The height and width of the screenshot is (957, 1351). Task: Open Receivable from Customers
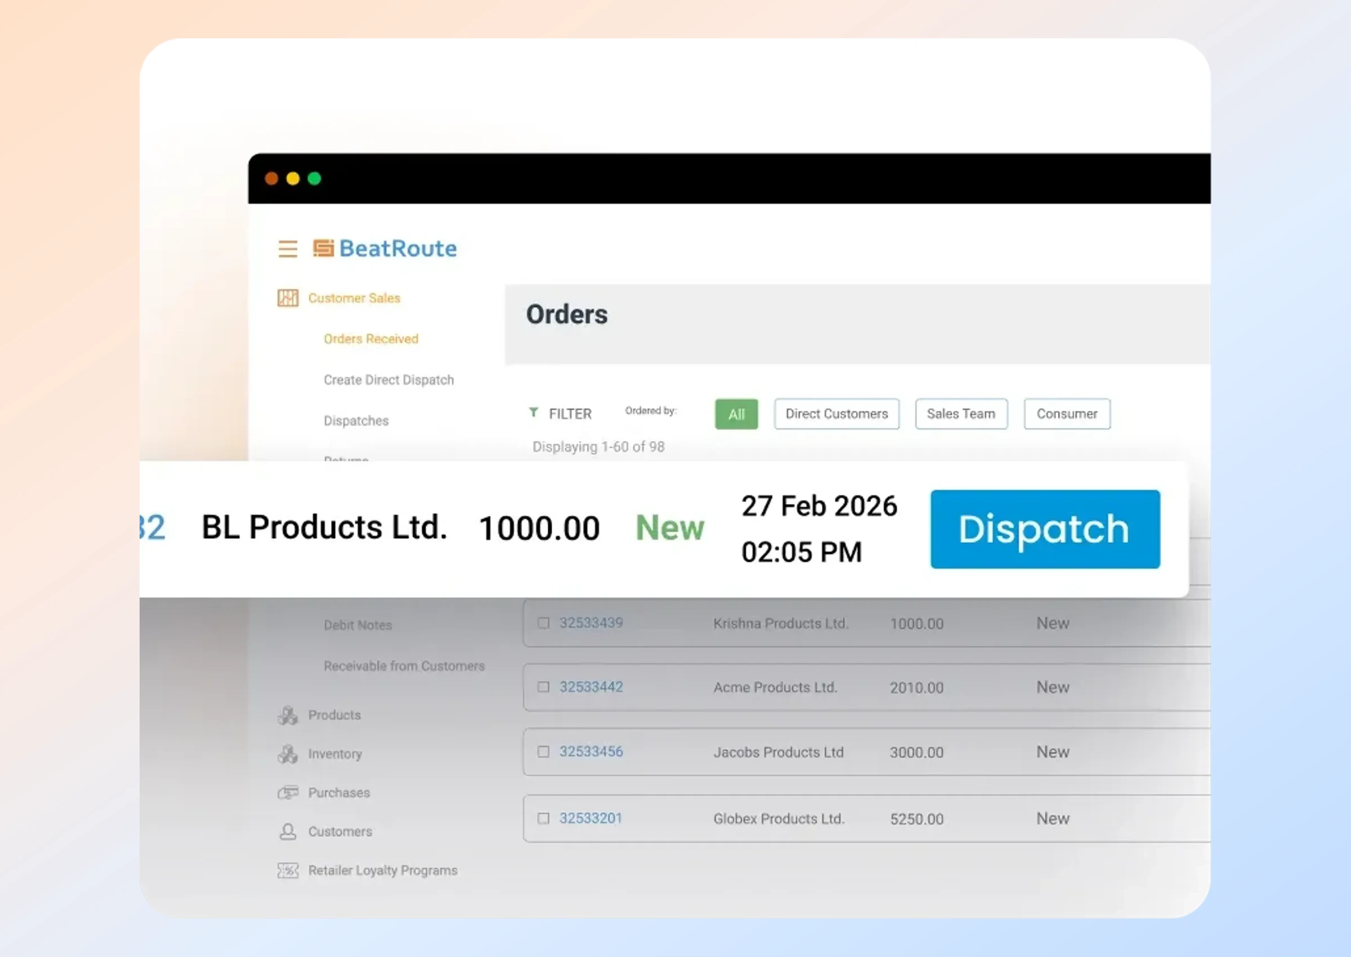coord(404,666)
